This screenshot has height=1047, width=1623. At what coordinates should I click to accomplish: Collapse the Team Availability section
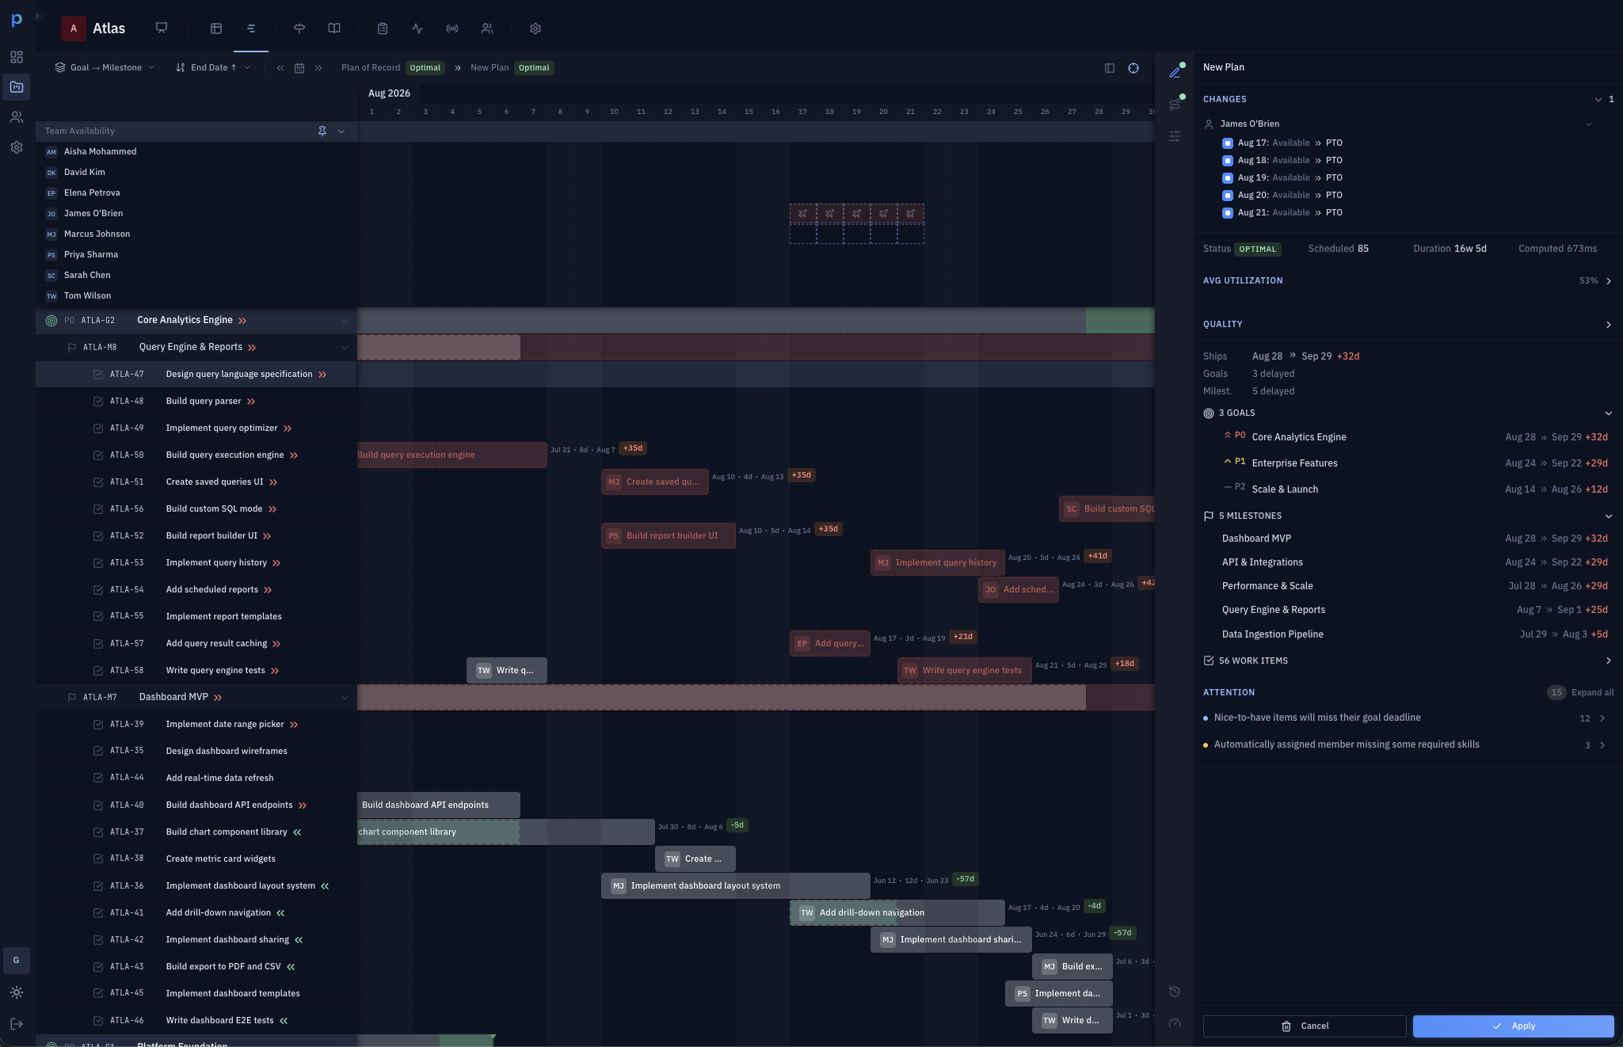click(341, 131)
